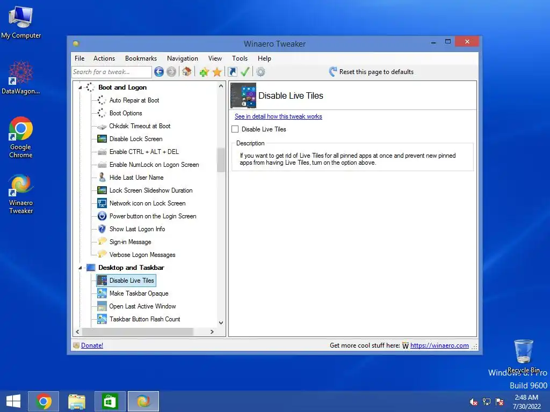This screenshot has height=412, width=550.
Task: Open See in detail how this tweak works link
Action: click(x=279, y=116)
